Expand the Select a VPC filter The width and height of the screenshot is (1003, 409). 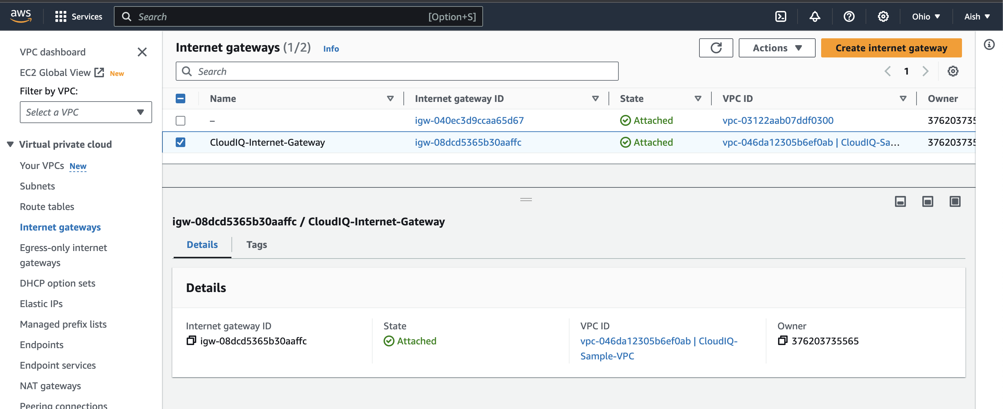[86, 112]
